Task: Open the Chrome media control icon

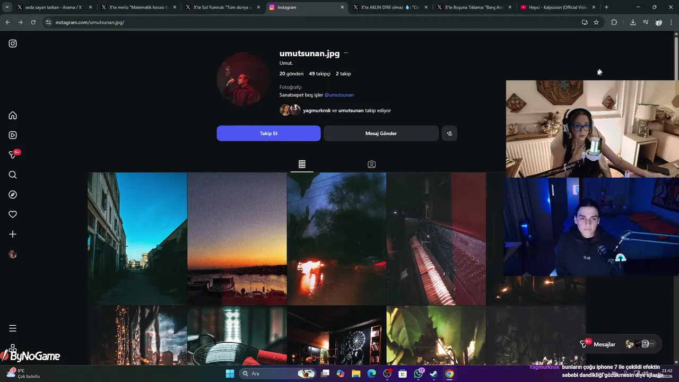Action: (x=646, y=22)
